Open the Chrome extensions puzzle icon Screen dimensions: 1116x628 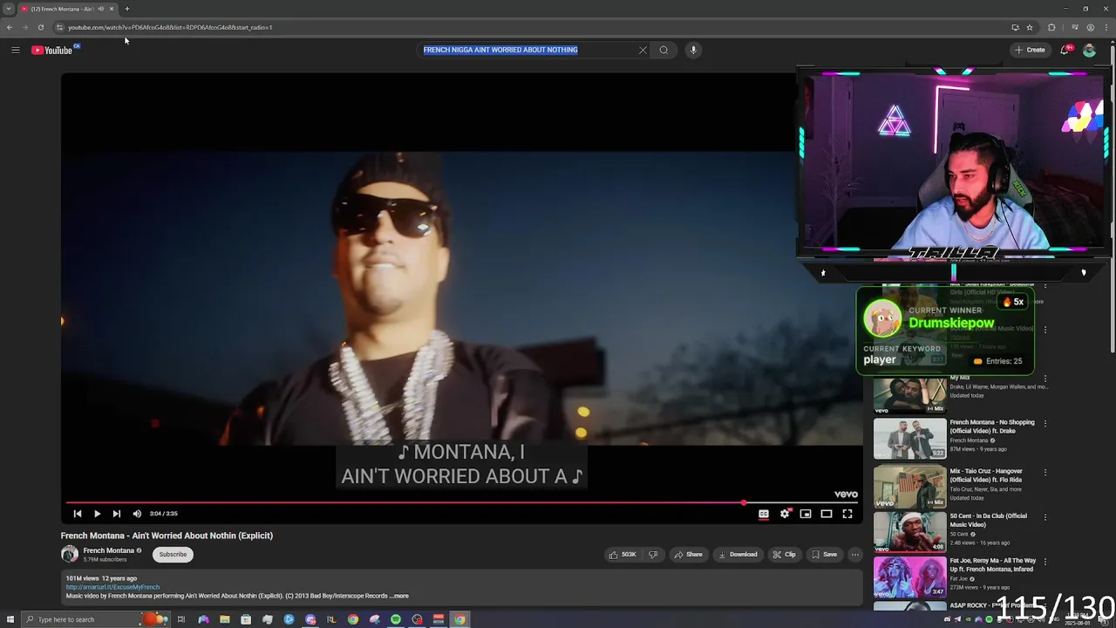tap(1051, 27)
